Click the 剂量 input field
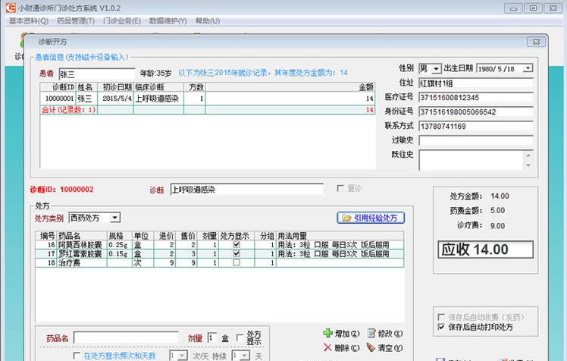567x361 pixels. pyautogui.click(x=212, y=337)
